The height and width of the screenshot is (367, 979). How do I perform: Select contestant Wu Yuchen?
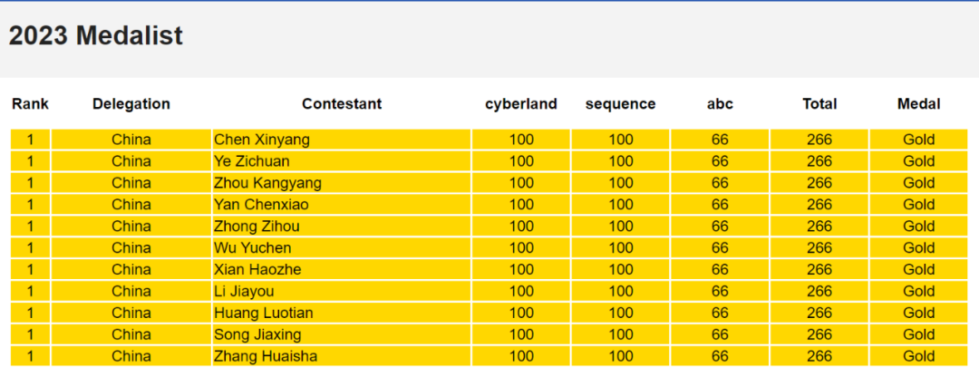(x=253, y=248)
